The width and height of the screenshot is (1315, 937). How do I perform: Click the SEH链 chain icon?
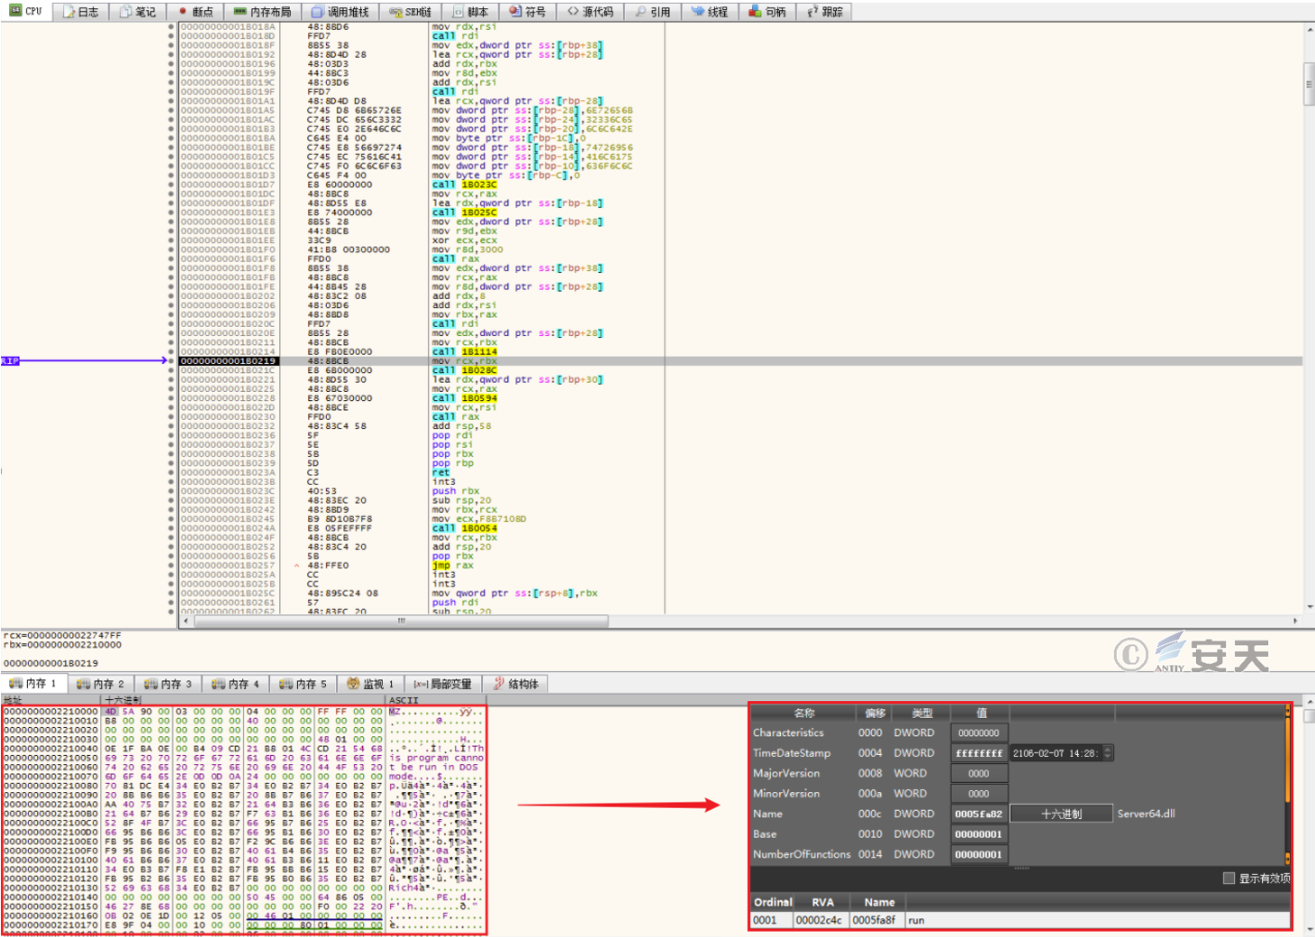(x=395, y=12)
